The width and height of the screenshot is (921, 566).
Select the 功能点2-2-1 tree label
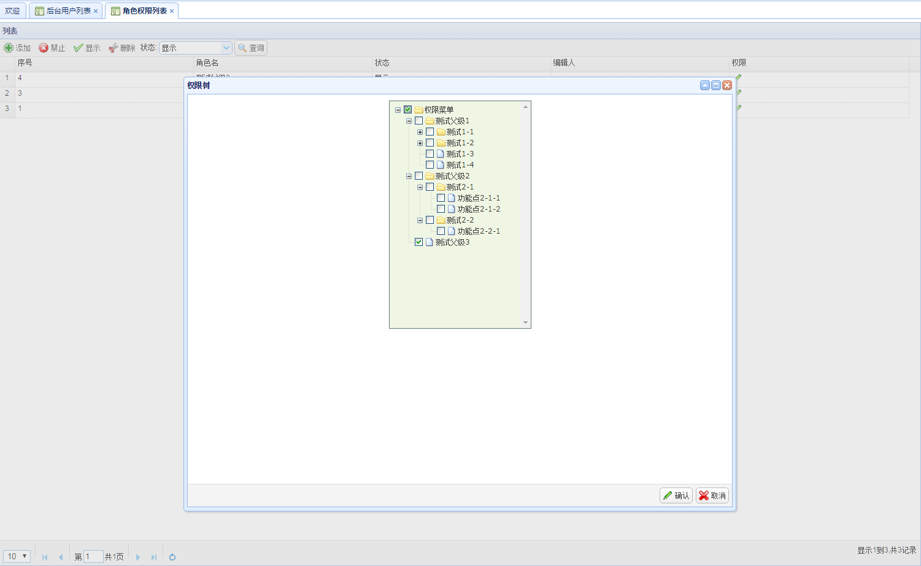coord(479,231)
